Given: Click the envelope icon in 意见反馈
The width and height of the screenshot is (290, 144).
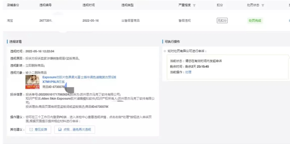Looking at the screenshot, I should pos(31,129).
